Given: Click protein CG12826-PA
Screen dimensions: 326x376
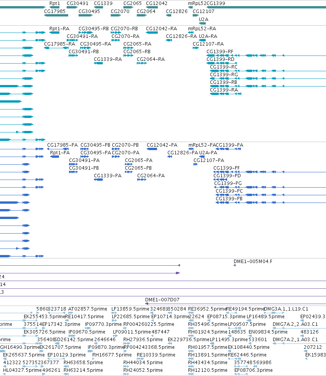Looking at the screenshot, I should click(x=170, y=157).
